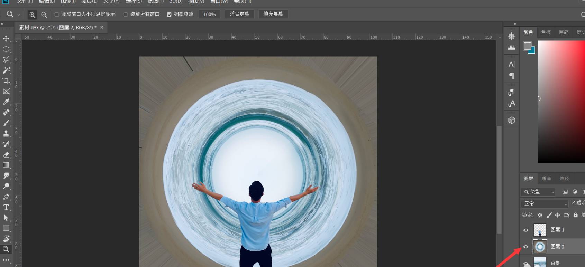Uncheck the 细微缩放 option
This screenshot has height=267, width=585.
pos(169,15)
